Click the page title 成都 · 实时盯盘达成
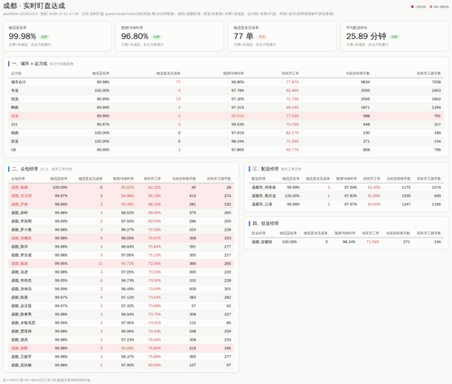The image size is (452, 384). tap(34, 5)
